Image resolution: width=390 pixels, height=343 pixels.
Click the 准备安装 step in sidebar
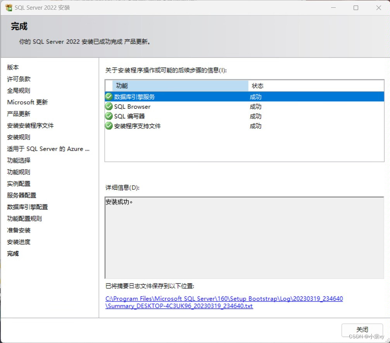tap(19, 230)
